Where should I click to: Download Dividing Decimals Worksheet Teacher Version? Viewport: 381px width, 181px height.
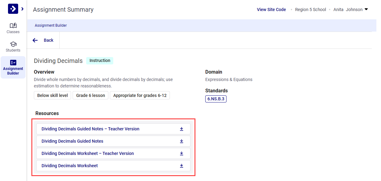coord(182,153)
